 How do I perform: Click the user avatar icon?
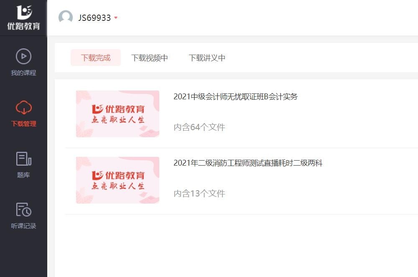pos(66,18)
